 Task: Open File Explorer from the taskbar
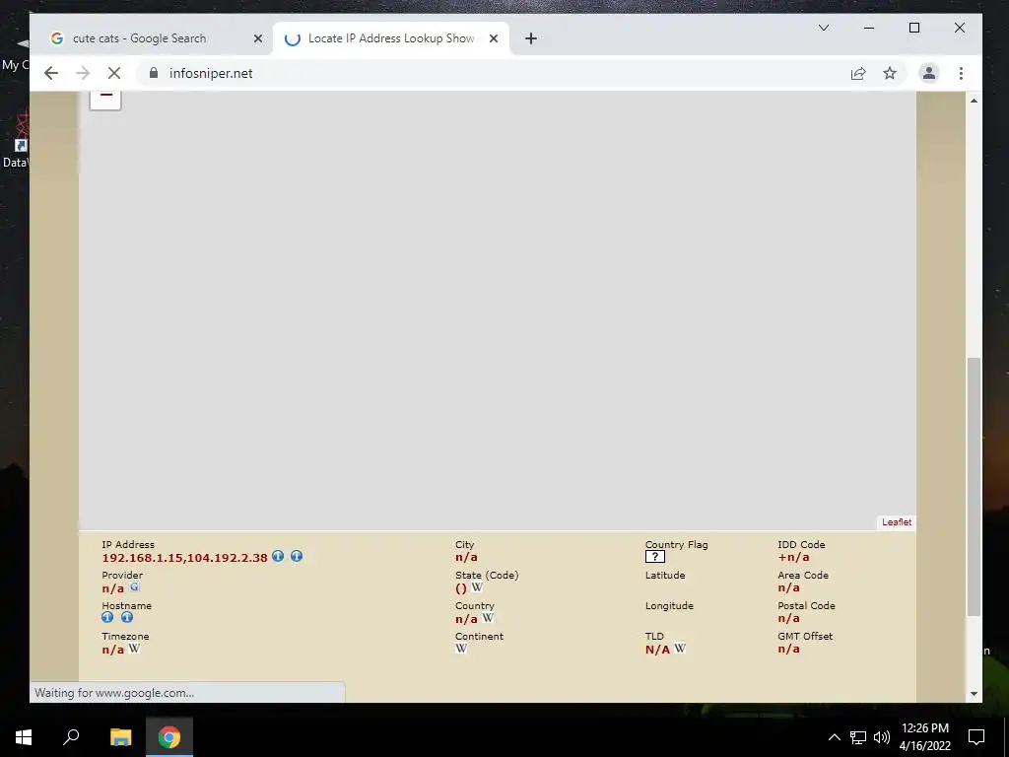click(120, 737)
